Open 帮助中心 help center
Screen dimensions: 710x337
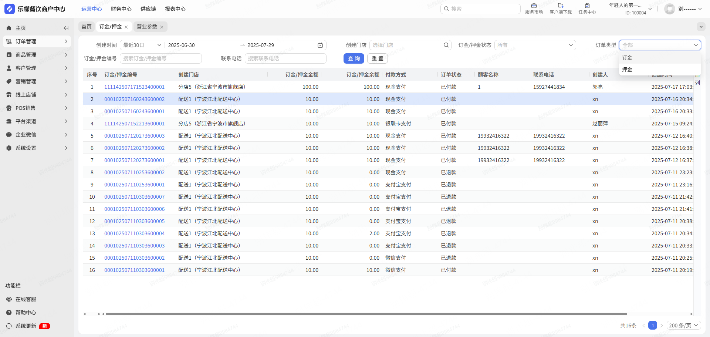pos(26,313)
